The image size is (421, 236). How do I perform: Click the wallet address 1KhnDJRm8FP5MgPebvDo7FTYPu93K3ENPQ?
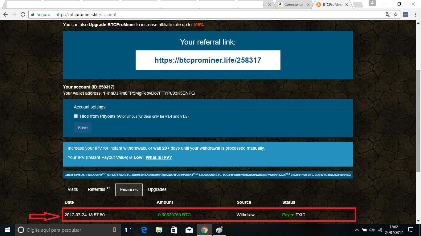149,93
